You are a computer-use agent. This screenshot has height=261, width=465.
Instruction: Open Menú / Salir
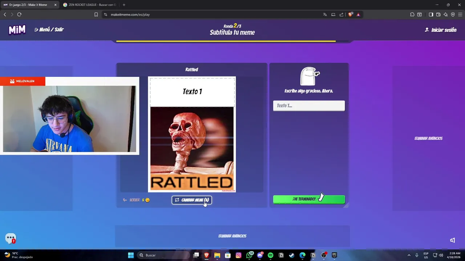point(49,30)
